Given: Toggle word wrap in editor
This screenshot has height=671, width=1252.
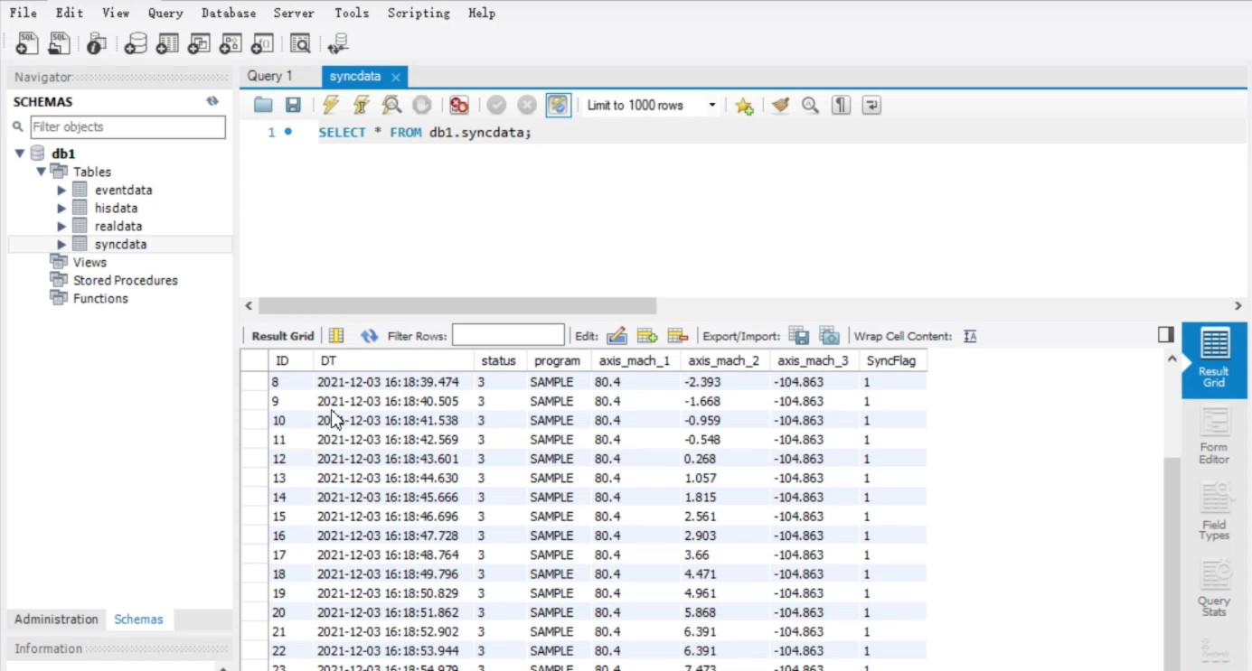Looking at the screenshot, I should pyautogui.click(x=871, y=106).
